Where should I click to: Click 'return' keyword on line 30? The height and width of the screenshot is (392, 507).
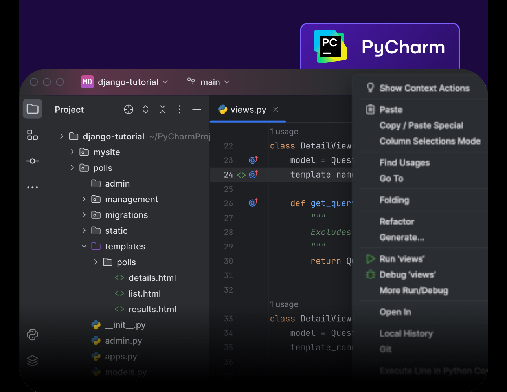click(x=326, y=261)
